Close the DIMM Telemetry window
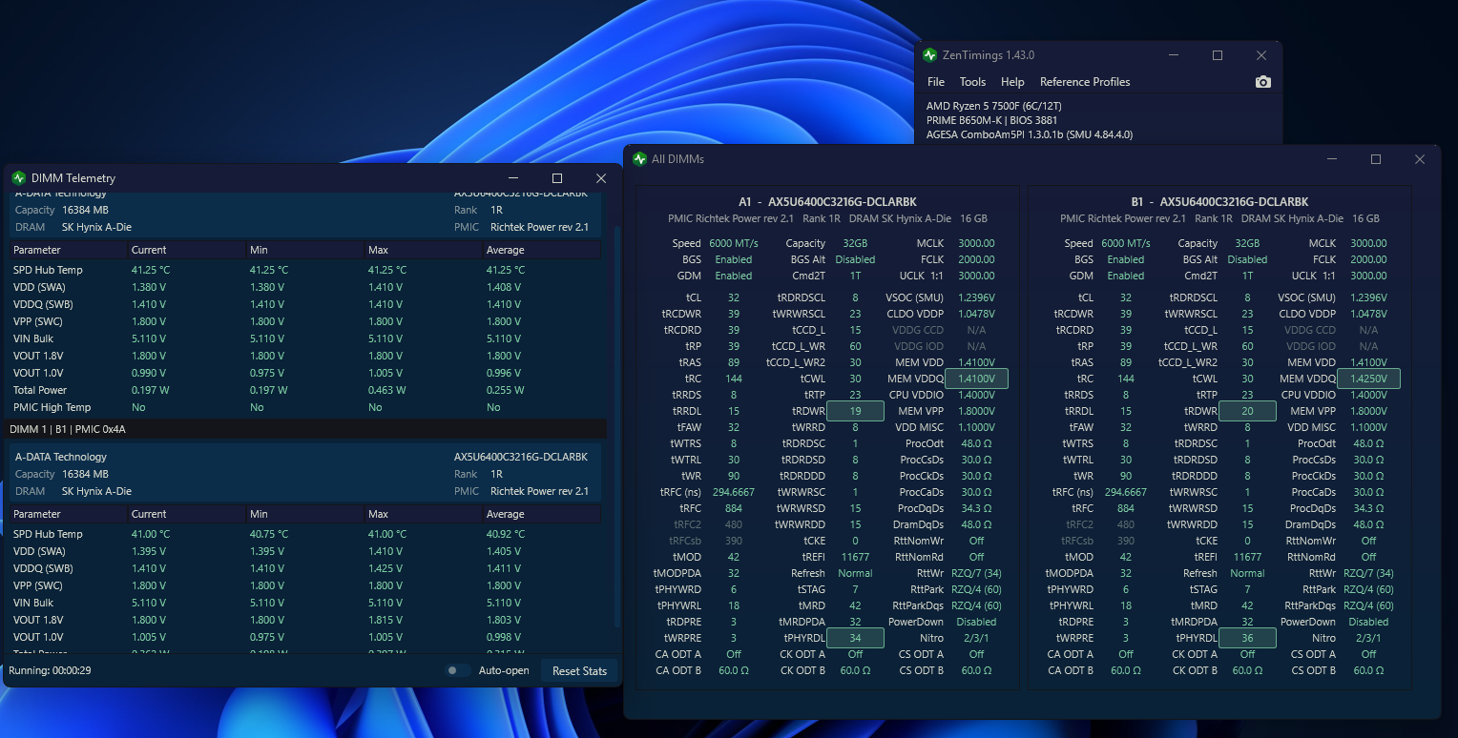Image resolution: width=1458 pixels, height=738 pixels. click(x=601, y=178)
